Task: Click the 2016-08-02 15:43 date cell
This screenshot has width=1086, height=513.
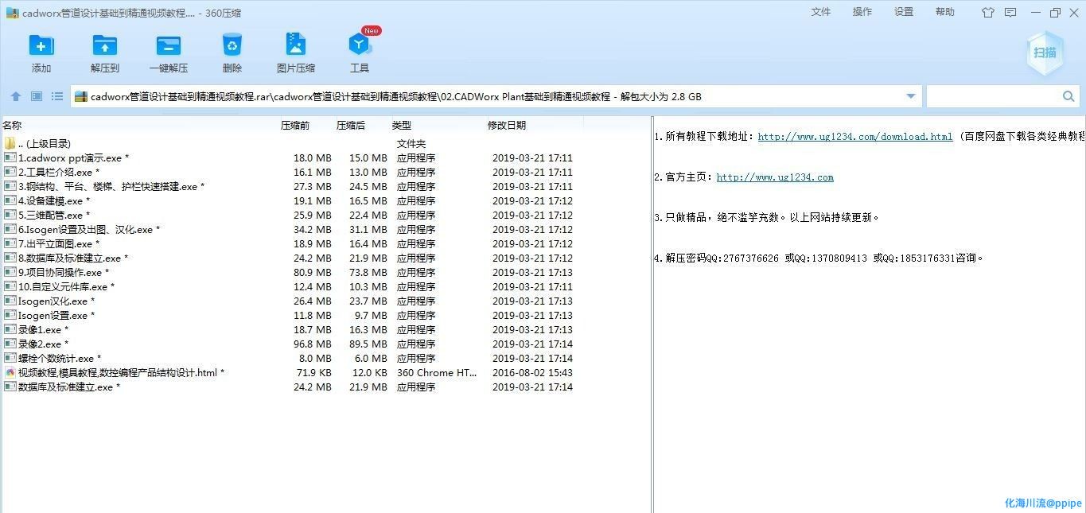Action: click(532, 373)
